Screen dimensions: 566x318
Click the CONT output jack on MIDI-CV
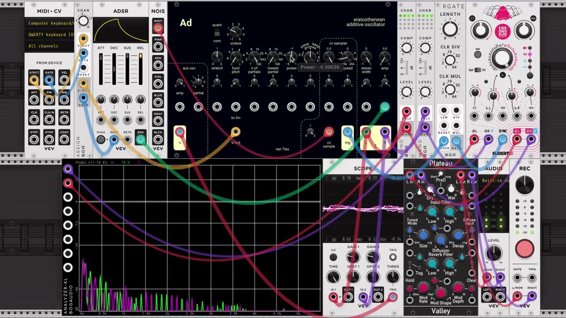click(x=64, y=140)
